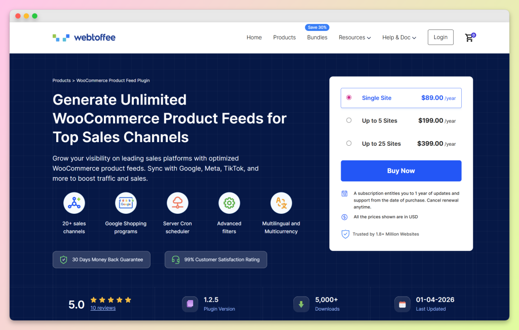519x330 pixels.
Task: Click the 20+ sales channels icon
Action: 74,203
